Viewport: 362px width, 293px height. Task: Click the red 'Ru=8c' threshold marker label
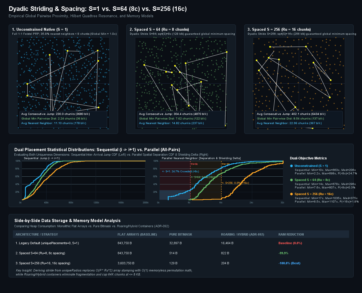(x=195, y=164)
